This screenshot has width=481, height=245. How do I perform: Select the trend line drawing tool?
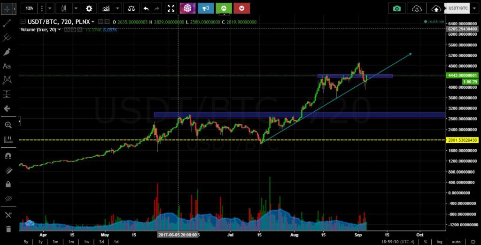[7, 23]
